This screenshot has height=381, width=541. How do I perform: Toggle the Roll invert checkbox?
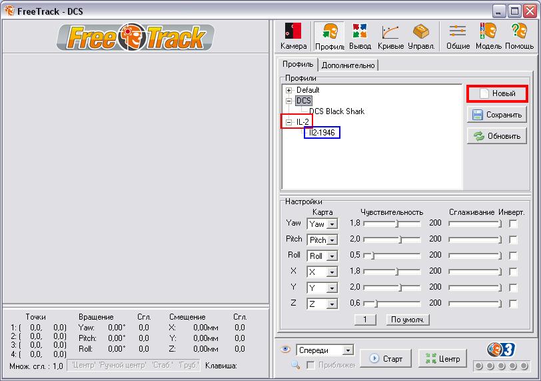tap(514, 256)
